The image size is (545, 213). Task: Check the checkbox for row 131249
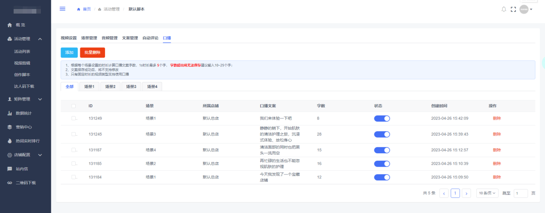(73, 118)
